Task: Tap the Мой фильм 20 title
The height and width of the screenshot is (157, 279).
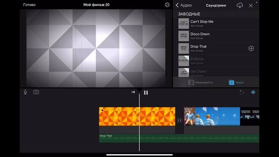Action: [x=96, y=5]
